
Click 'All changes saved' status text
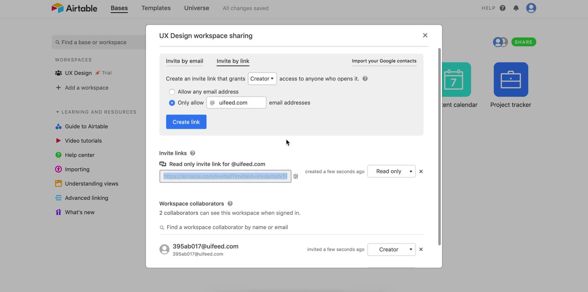click(246, 8)
